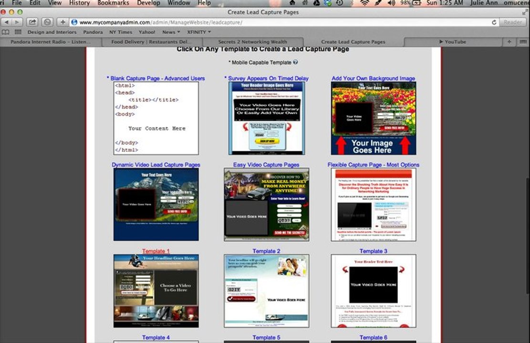Click the add bookmark plus button

(62, 22)
